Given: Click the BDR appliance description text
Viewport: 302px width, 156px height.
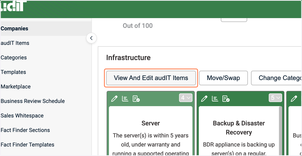Looking at the screenshot, I should pyautogui.click(x=239, y=149).
